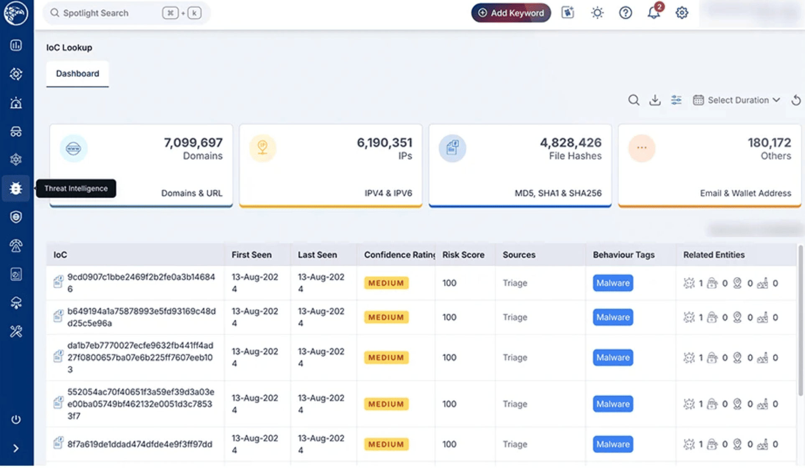Click the Add Keyword button
Screen dimensions: 805x468
coord(511,13)
